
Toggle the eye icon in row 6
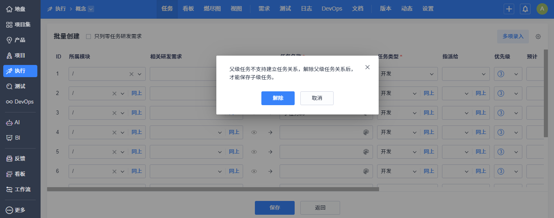[254, 171]
